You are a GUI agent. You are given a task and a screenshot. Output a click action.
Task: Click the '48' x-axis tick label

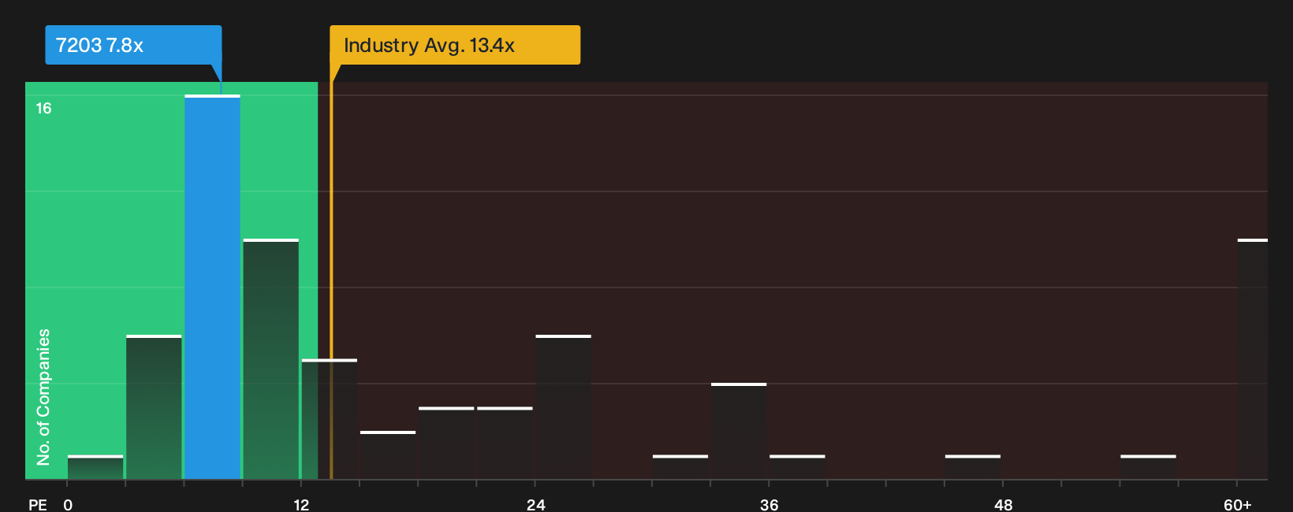(x=1004, y=505)
